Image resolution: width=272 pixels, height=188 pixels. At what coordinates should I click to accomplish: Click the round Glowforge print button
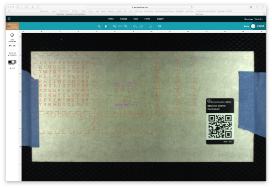tap(253, 26)
